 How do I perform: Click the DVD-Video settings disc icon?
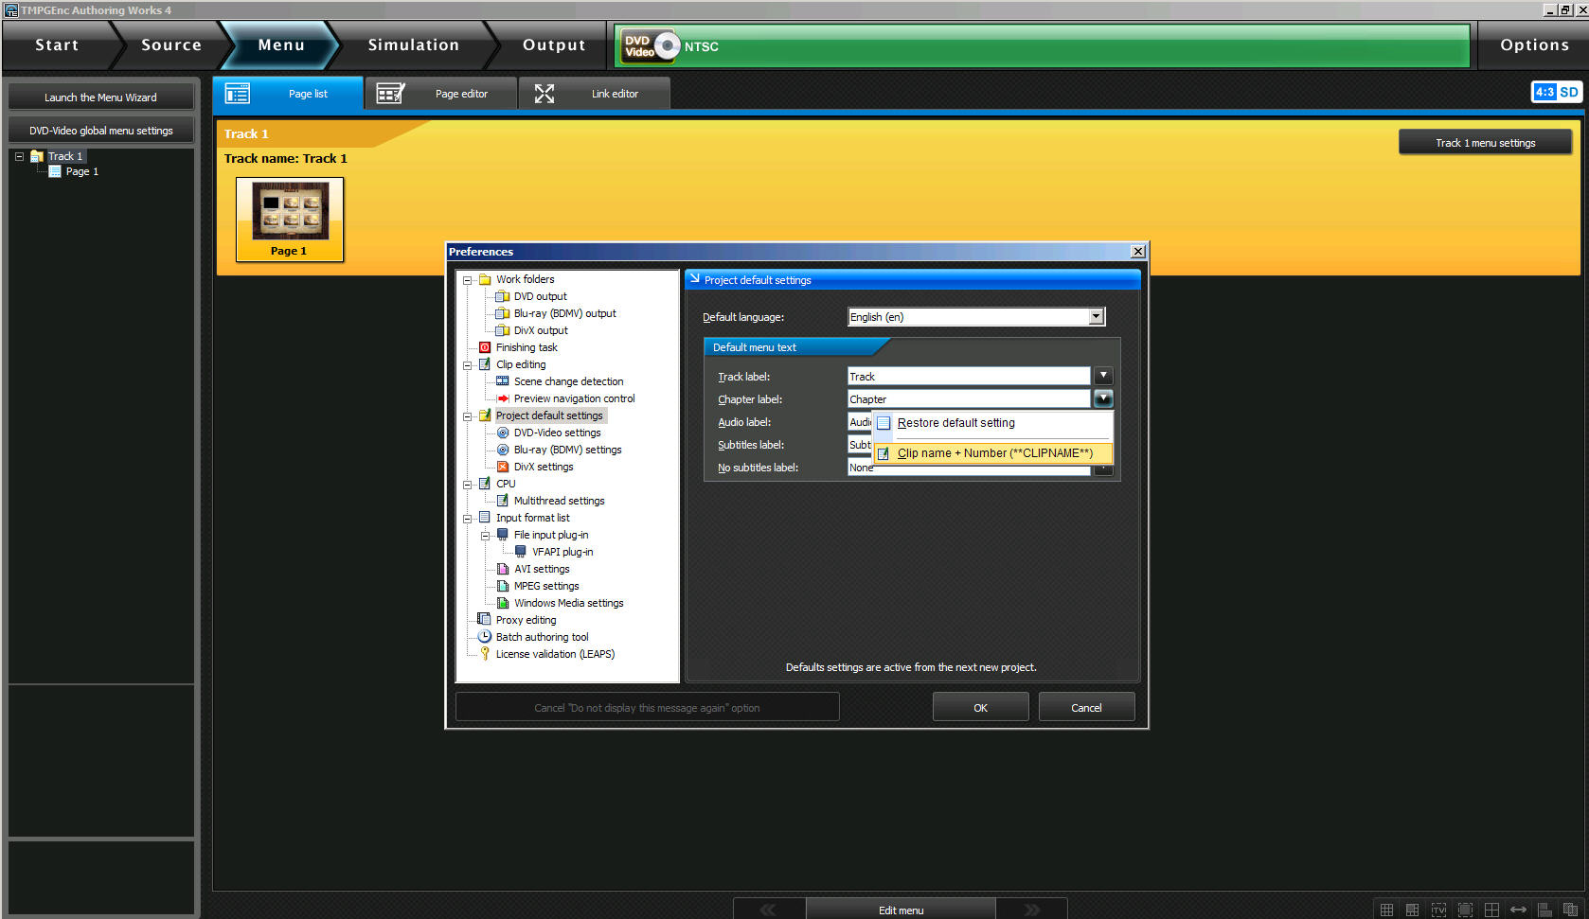503,433
